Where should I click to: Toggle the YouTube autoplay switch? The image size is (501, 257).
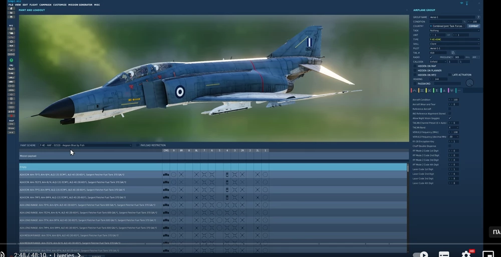click(x=420, y=254)
